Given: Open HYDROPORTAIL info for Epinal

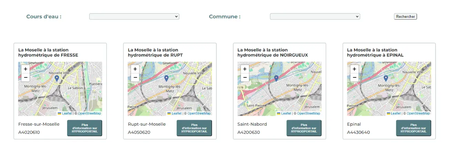Looking at the screenshot, I should pyautogui.click(x=413, y=128).
